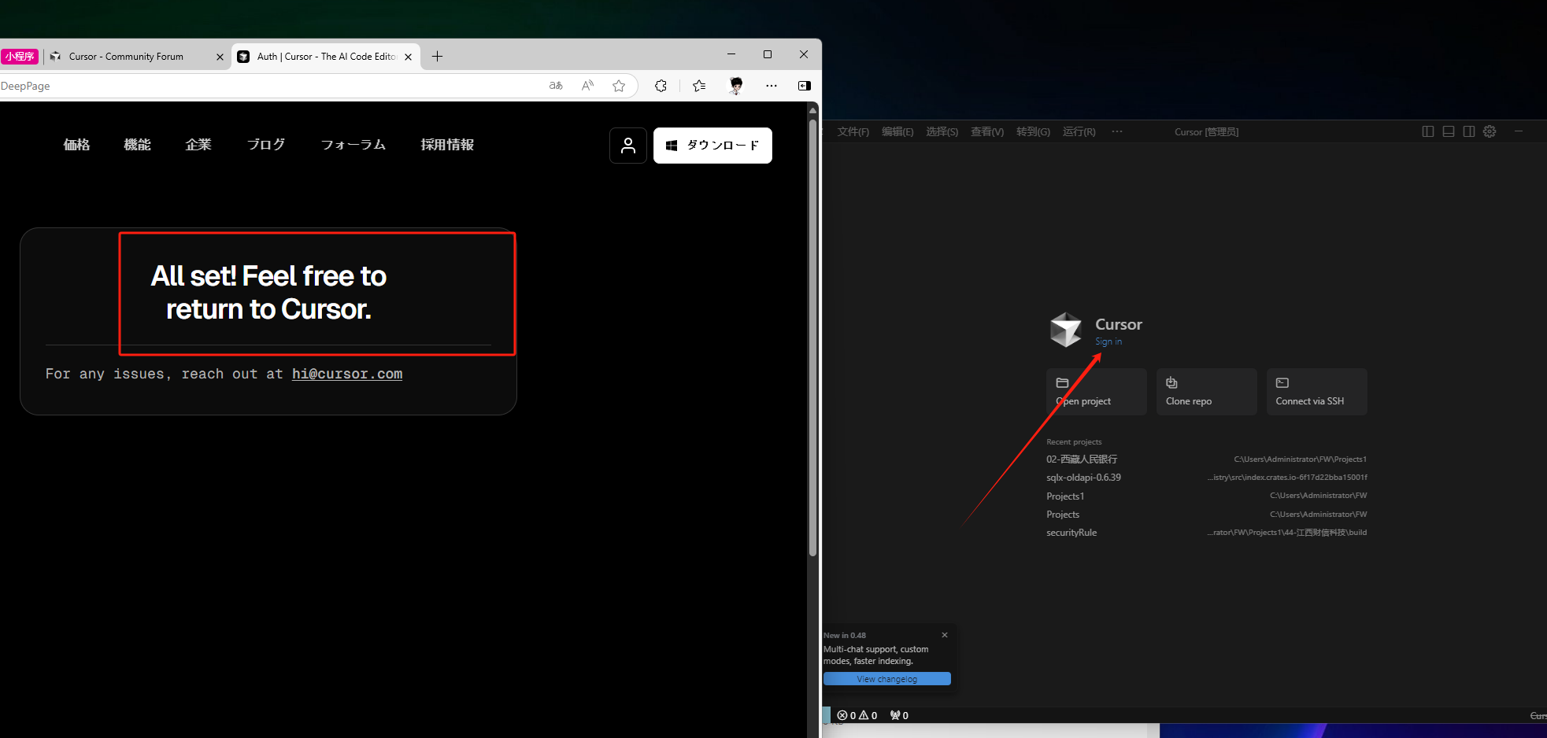Click the hi@cursor.com email link

pyautogui.click(x=347, y=374)
